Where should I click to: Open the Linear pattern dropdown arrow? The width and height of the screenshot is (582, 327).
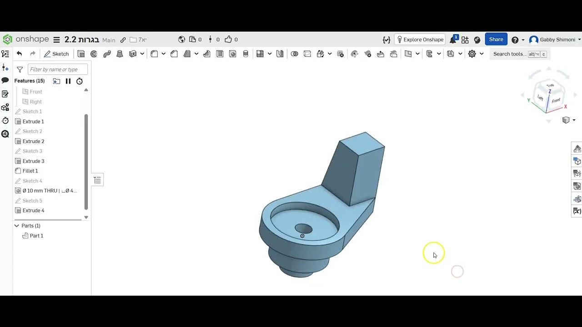(270, 54)
